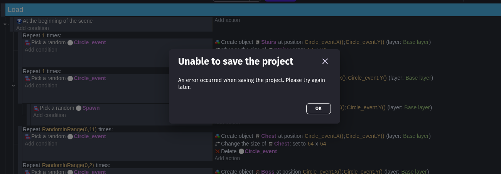
Task: Click the grey Spawn object circle icon
Action: coord(79,108)
